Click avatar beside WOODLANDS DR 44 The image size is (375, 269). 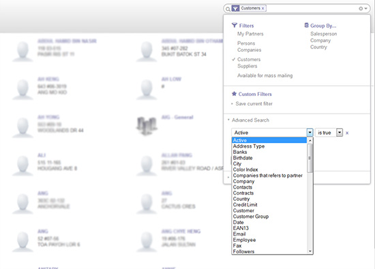coord(22,127)
